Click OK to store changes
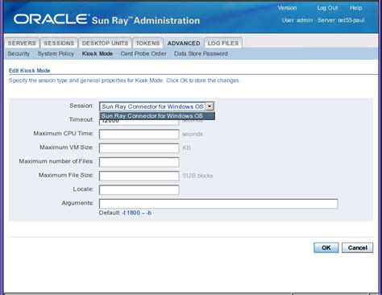The width and height of the screenshot is (382, 295). (x=326, y=247)
